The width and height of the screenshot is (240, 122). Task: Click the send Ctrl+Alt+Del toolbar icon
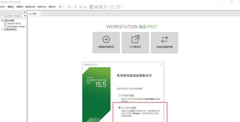pyautogui.click(x=69, y=7)
